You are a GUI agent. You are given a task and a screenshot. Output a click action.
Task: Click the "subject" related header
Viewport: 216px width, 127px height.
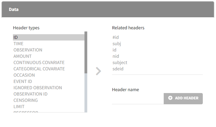[120, 63]
